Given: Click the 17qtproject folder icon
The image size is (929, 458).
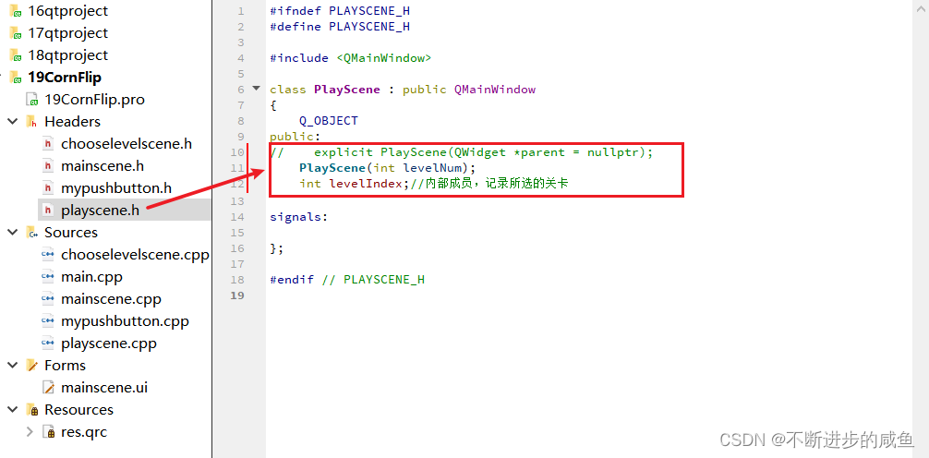Looking at the screenshot, I should pyautogui.click(x=16, y=33).
